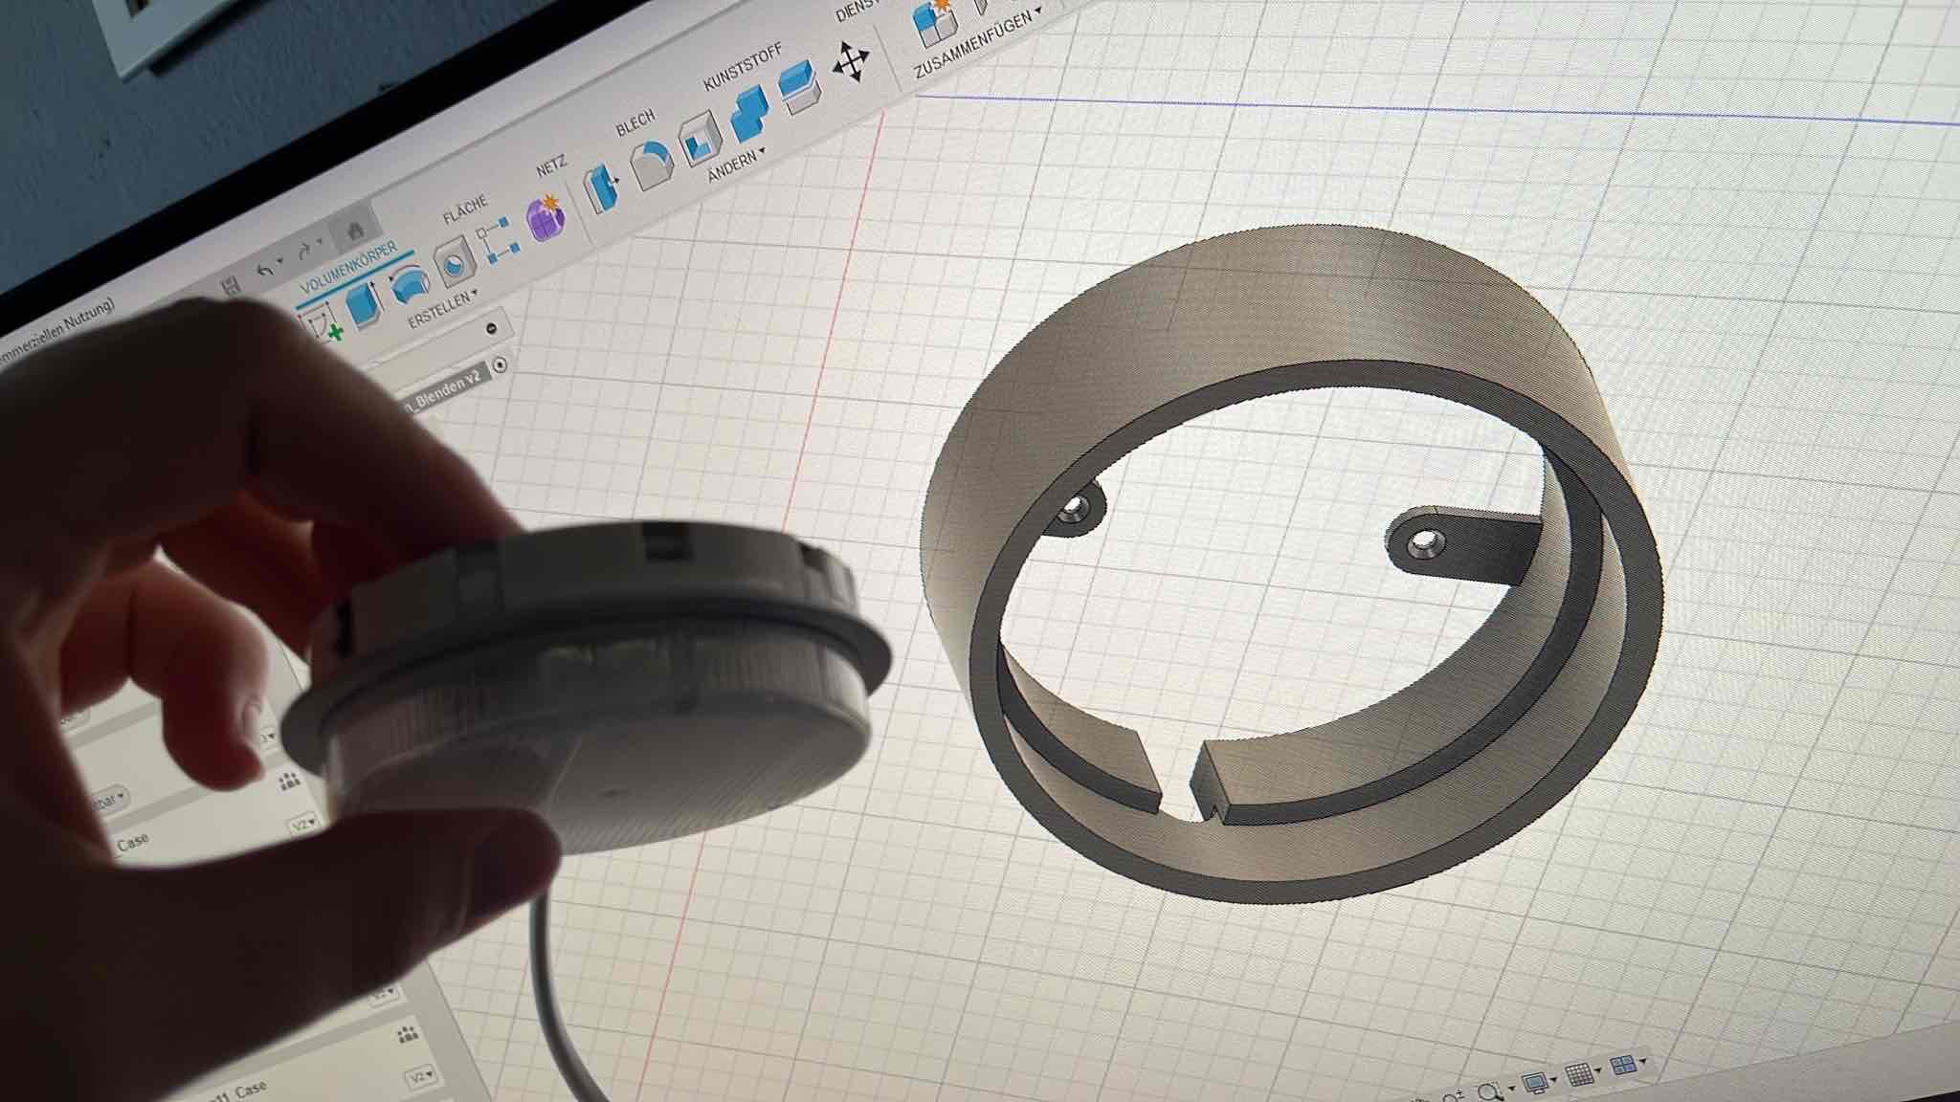Image resolution: width=1960 pixels, height=1102 pixels.
Task: Switch to the Fläche tab
Action: [465, 209]
